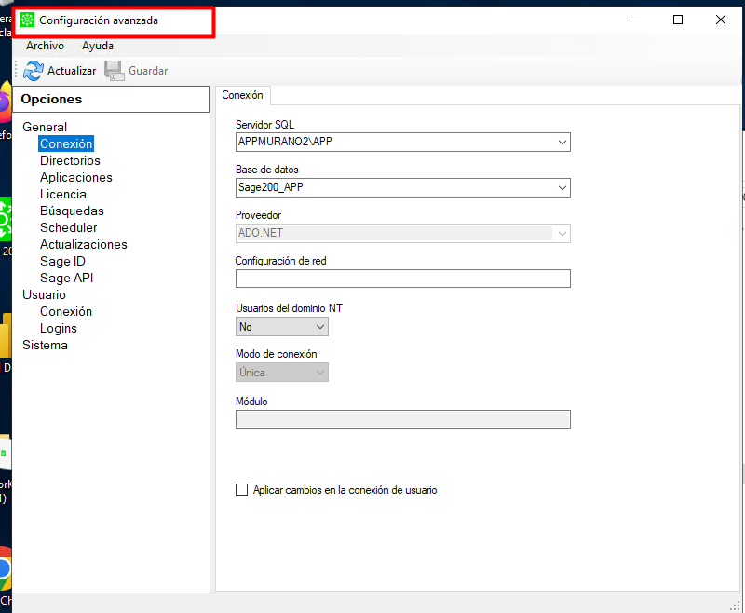
Task: Click the Base de datos label
Action: (267, 170)
